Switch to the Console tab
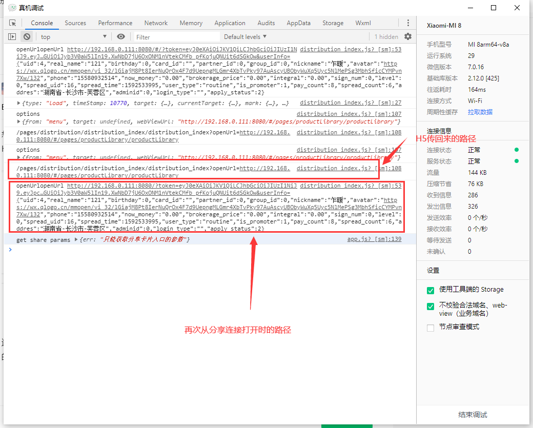This screenshot has height=428, width=533. click(x=42, y=23)
